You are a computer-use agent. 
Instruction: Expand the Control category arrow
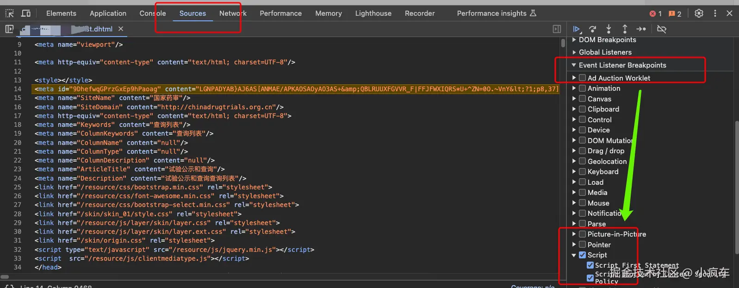(574, 119)
